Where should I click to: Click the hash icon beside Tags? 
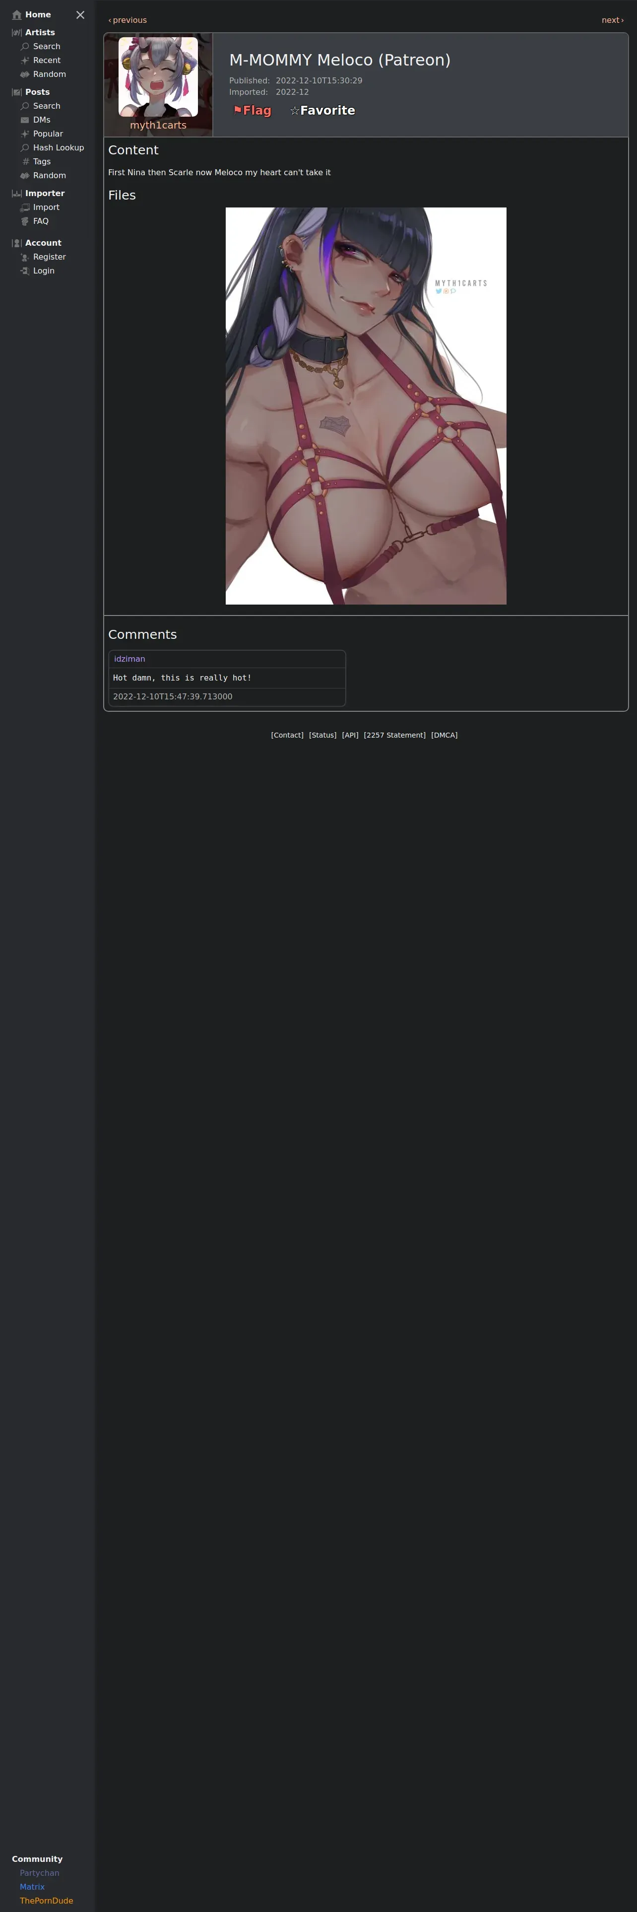(x=25, y=162)
